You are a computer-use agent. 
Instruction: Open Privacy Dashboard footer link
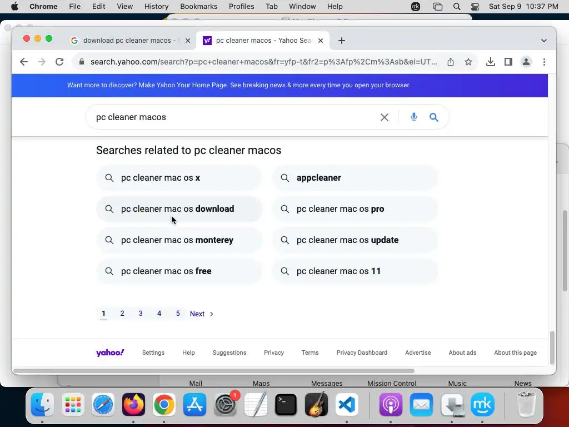pos(362,352)
